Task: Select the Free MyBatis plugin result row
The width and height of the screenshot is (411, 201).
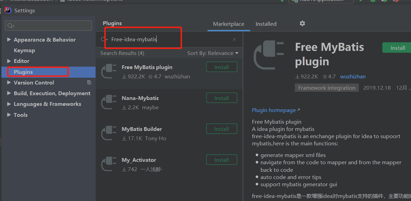Action: click(x=169, y=74)
